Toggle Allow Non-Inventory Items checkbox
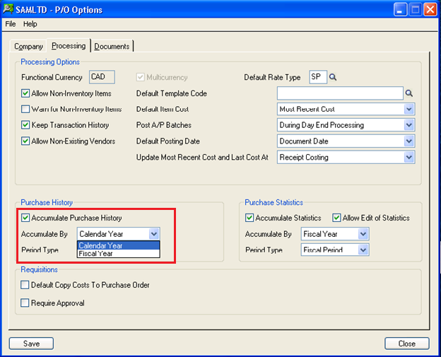 (x=25, y=93)
